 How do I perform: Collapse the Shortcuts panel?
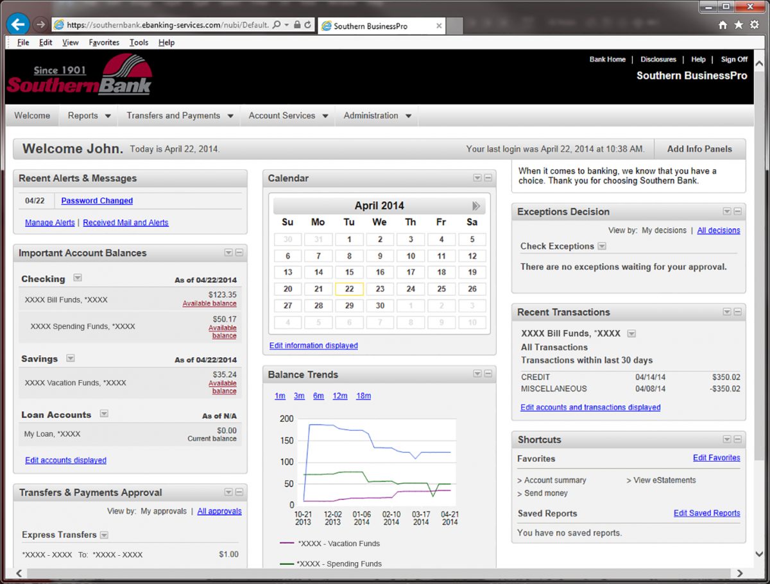[x=737, y=439]
